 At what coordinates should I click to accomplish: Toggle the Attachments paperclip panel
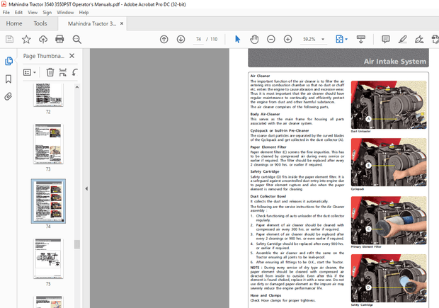tap(8, 96)
